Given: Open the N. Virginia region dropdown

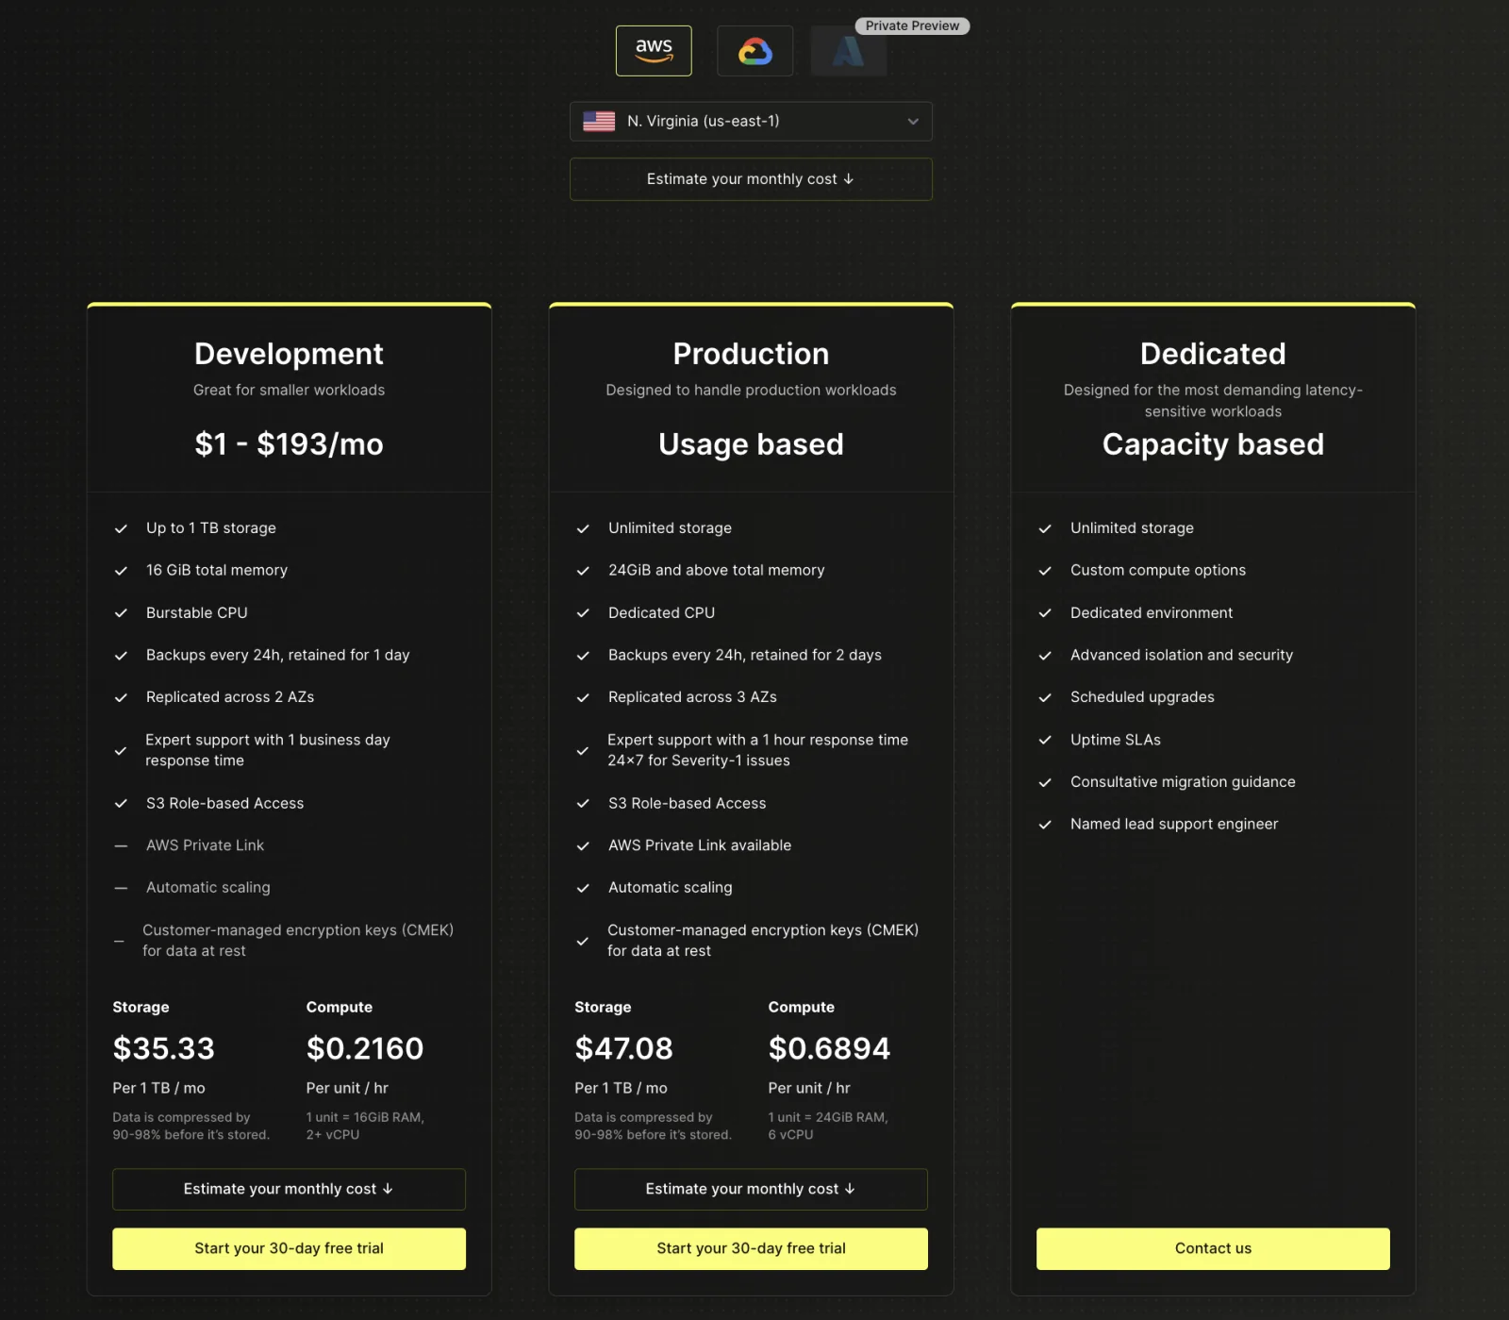Looking at the screenshot, I should [751, 122].
